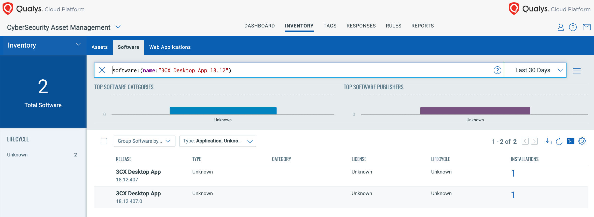Image resolution: width=594 pixels, height=217 pixels.
Task: Go to the DASHBOARD menu
Action: pos(259,26)
